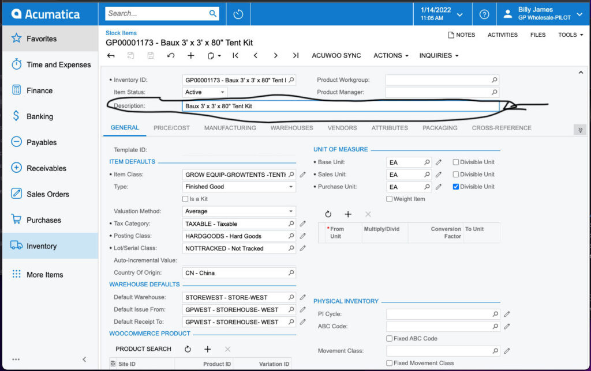The height and width of the screenshot is (371, 591).
Task: Toggle the Weight Item checkbox
Action: click(x=390, y=199)
